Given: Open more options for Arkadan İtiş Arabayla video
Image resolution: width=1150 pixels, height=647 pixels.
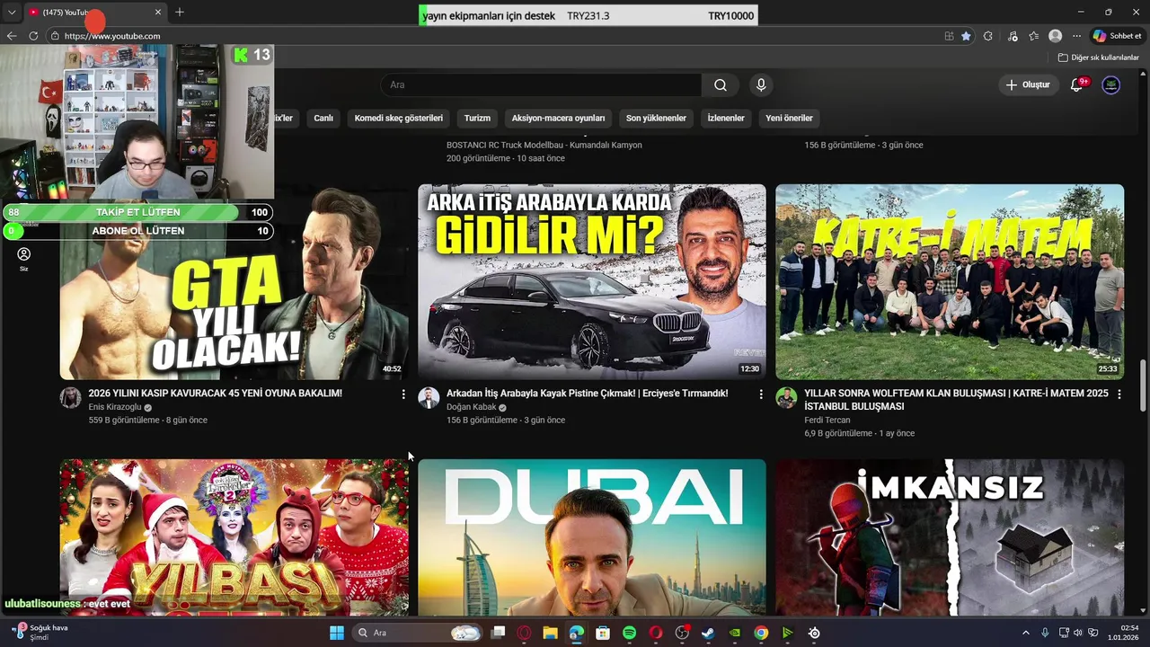Looking at the screenshot, I should click(761, 394).
